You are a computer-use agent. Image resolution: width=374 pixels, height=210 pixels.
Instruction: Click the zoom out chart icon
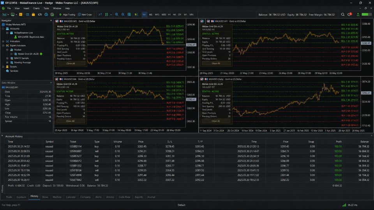(x=123, y=14)
